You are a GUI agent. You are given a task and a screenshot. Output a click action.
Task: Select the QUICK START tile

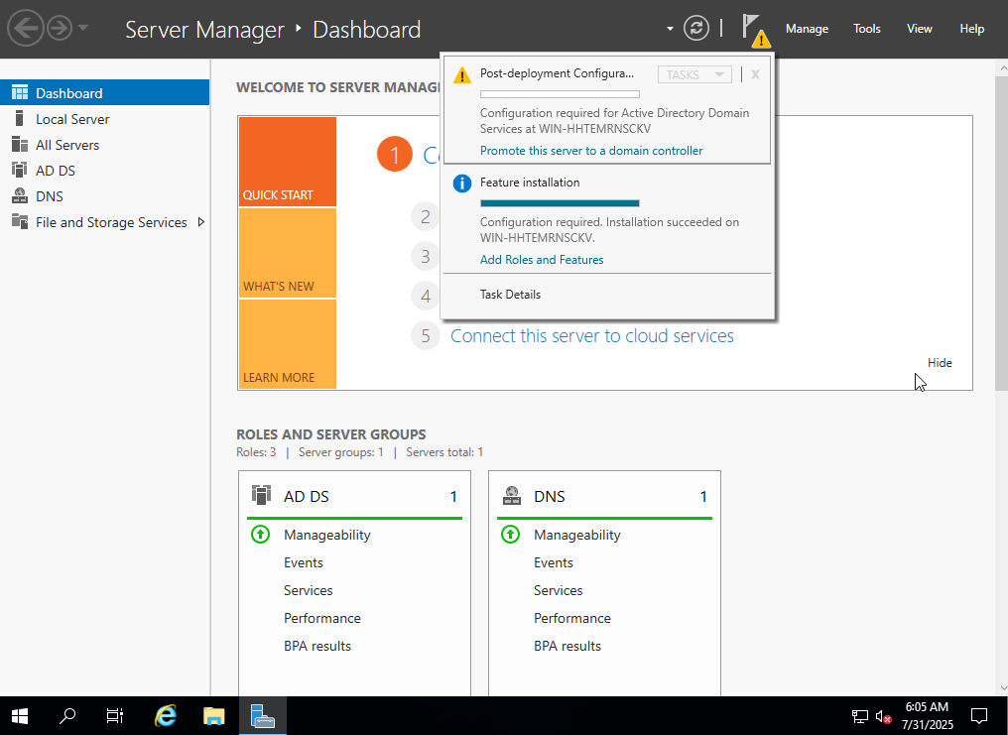coord(287,162)
